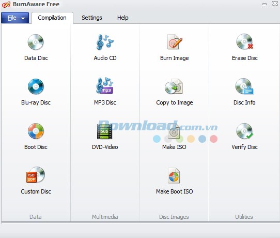Click the Data Disc label
280x238 pixels.
click(x=36, y=58)
